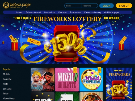Select the Roulette category in the sidebar
Image resolution: width=135 pixels, height=101 pixels.
[7, 79]
